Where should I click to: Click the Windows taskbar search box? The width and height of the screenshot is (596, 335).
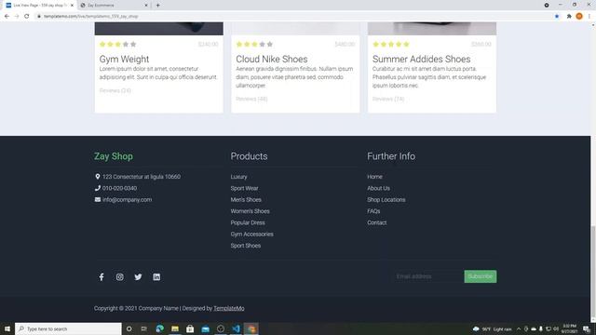(x=68, y=328)
